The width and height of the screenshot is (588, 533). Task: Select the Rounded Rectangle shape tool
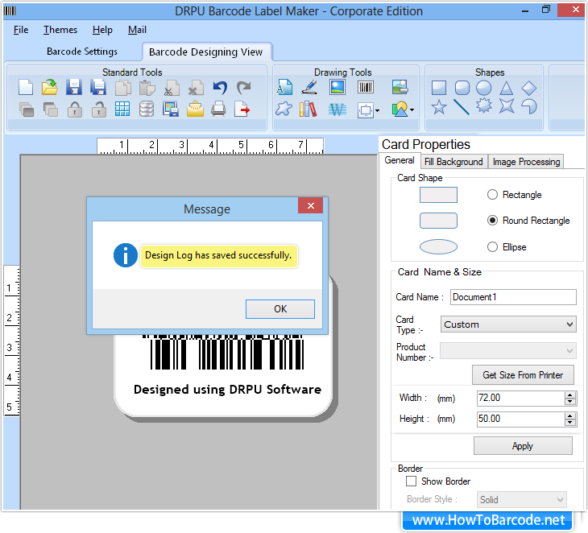462,88
